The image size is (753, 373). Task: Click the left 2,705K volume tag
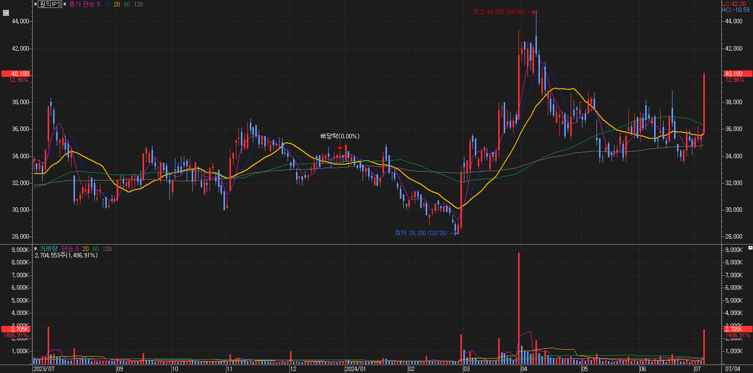tap(16, 329)
